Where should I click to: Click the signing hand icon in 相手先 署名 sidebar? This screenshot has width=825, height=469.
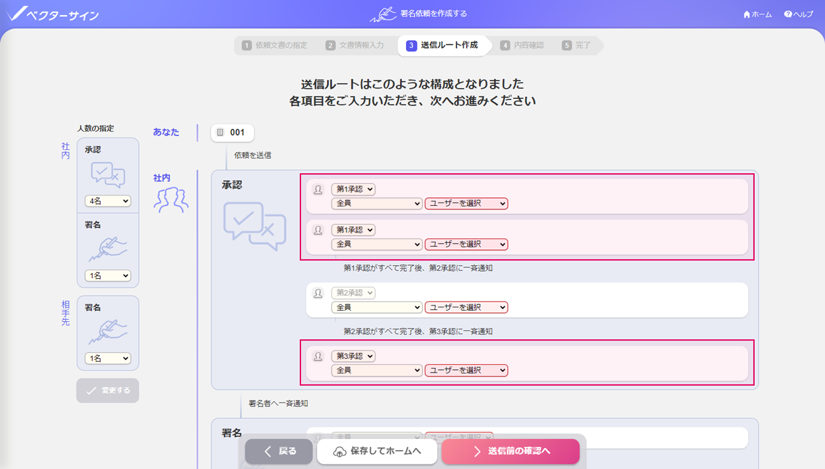(108, 333)
